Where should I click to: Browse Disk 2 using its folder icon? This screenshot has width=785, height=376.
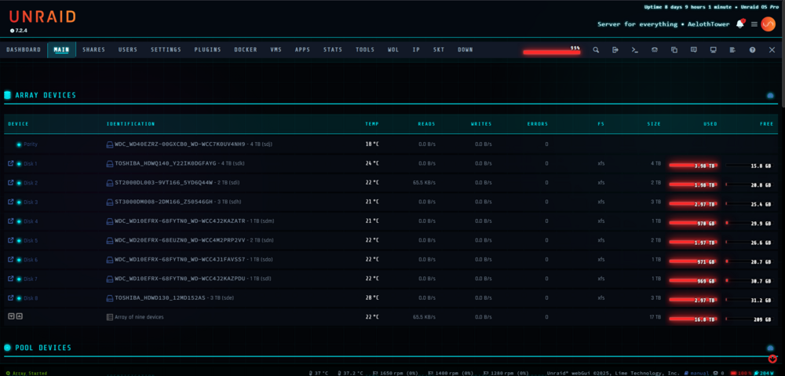tap(10, 182)
